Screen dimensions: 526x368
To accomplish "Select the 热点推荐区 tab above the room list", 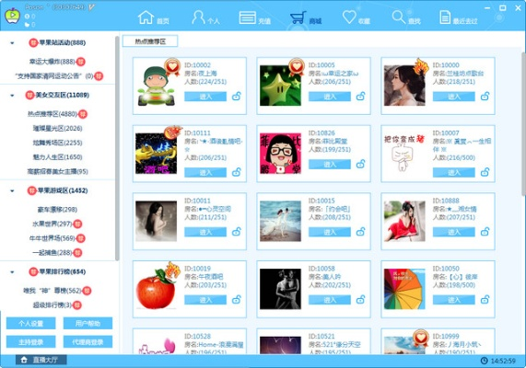I will (150, 41).
